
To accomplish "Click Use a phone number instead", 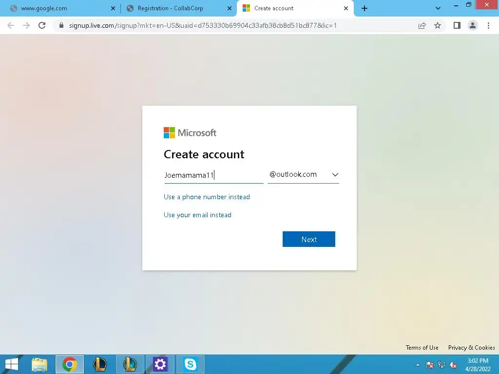I will 207,197.
